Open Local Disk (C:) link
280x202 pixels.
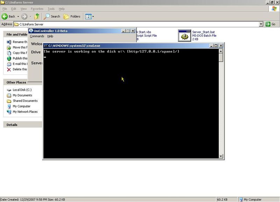(x=22, y=90)
